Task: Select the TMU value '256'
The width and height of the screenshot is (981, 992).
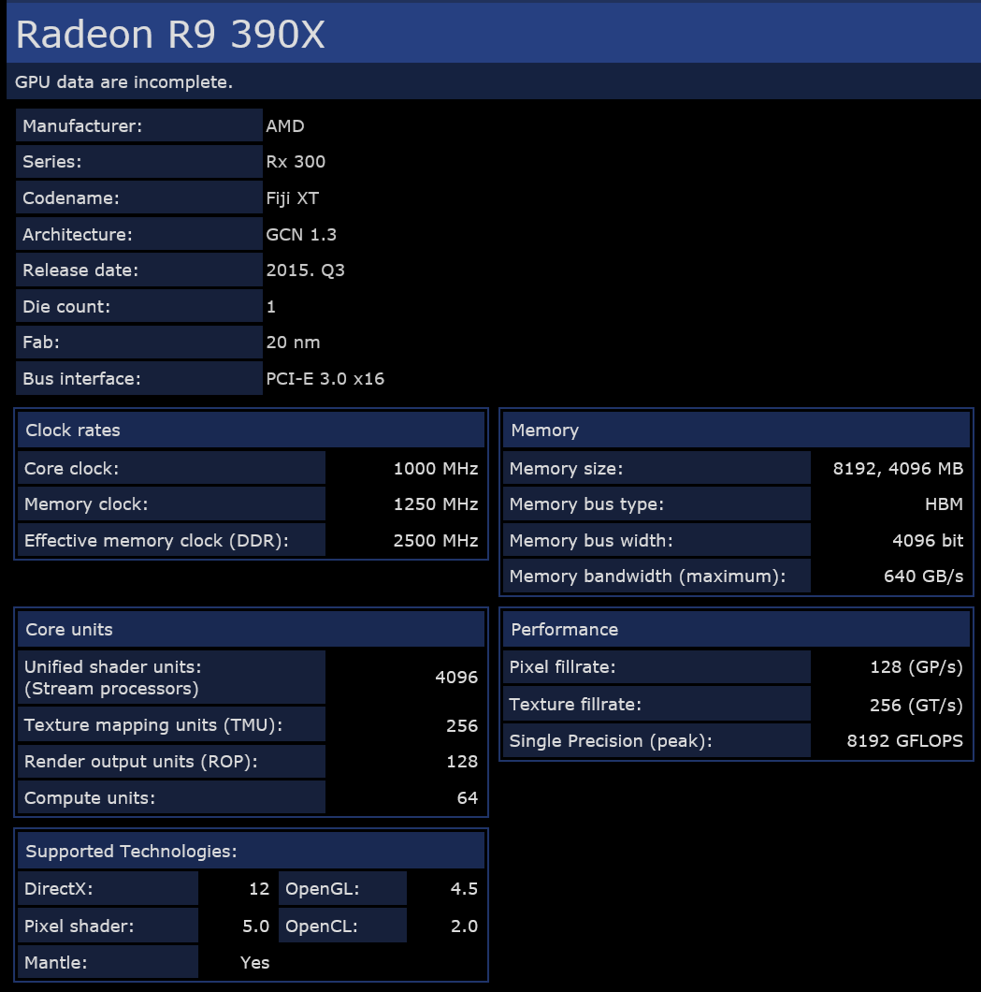Action: coord(462,726)
